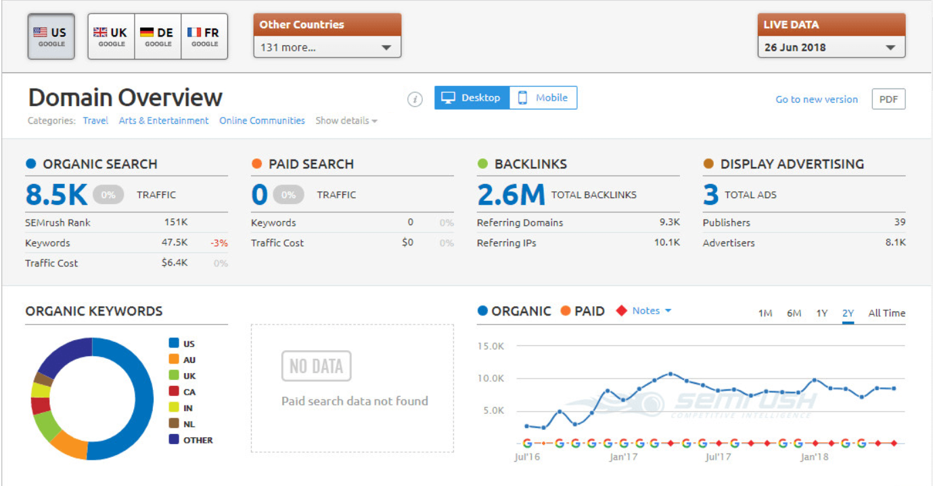Open the Live Data date selector
The image size is (933, 486).
pos(831,47)
